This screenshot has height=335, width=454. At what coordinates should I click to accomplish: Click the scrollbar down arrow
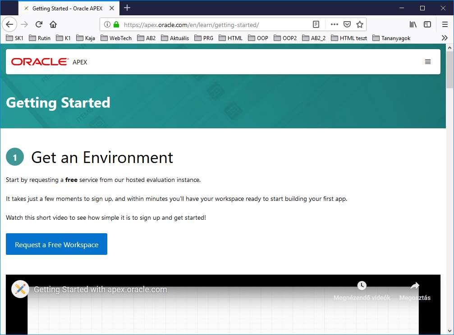449,331
